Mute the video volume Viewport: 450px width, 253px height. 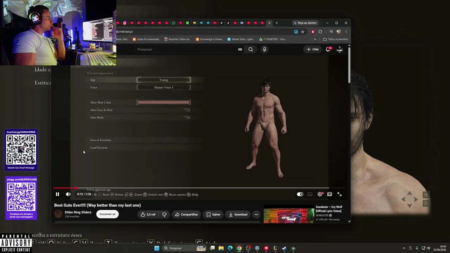click(68, 194)
